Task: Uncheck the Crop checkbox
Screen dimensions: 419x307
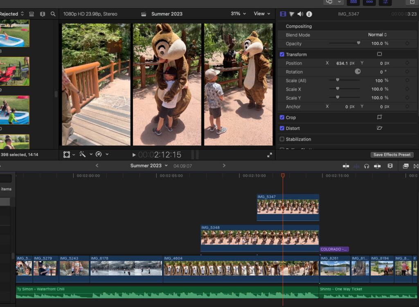Action: click(x=282, y=117)
